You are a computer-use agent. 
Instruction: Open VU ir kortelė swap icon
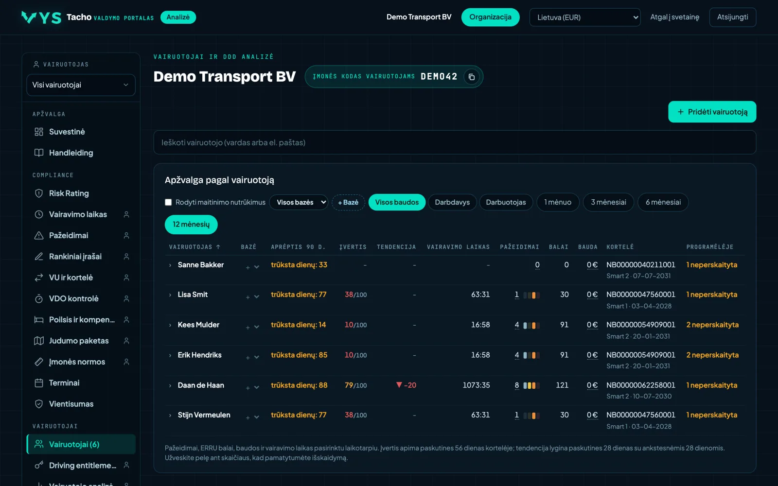pyautogui.click(x=39, y=278)
